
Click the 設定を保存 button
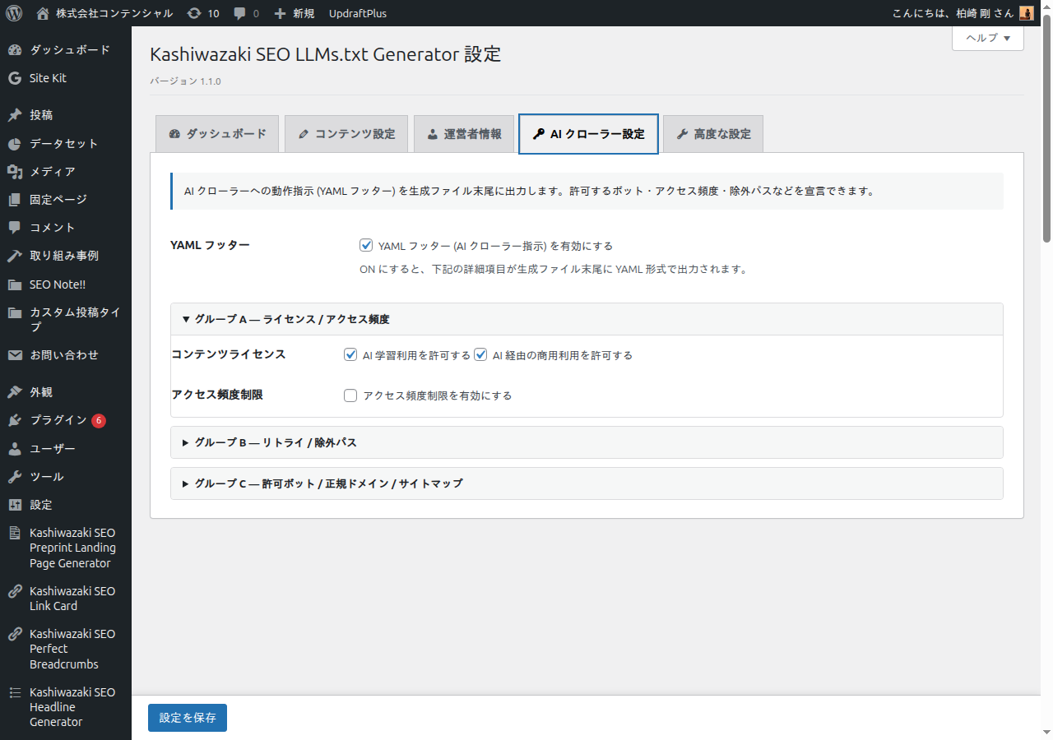click(x=188, y=718)
